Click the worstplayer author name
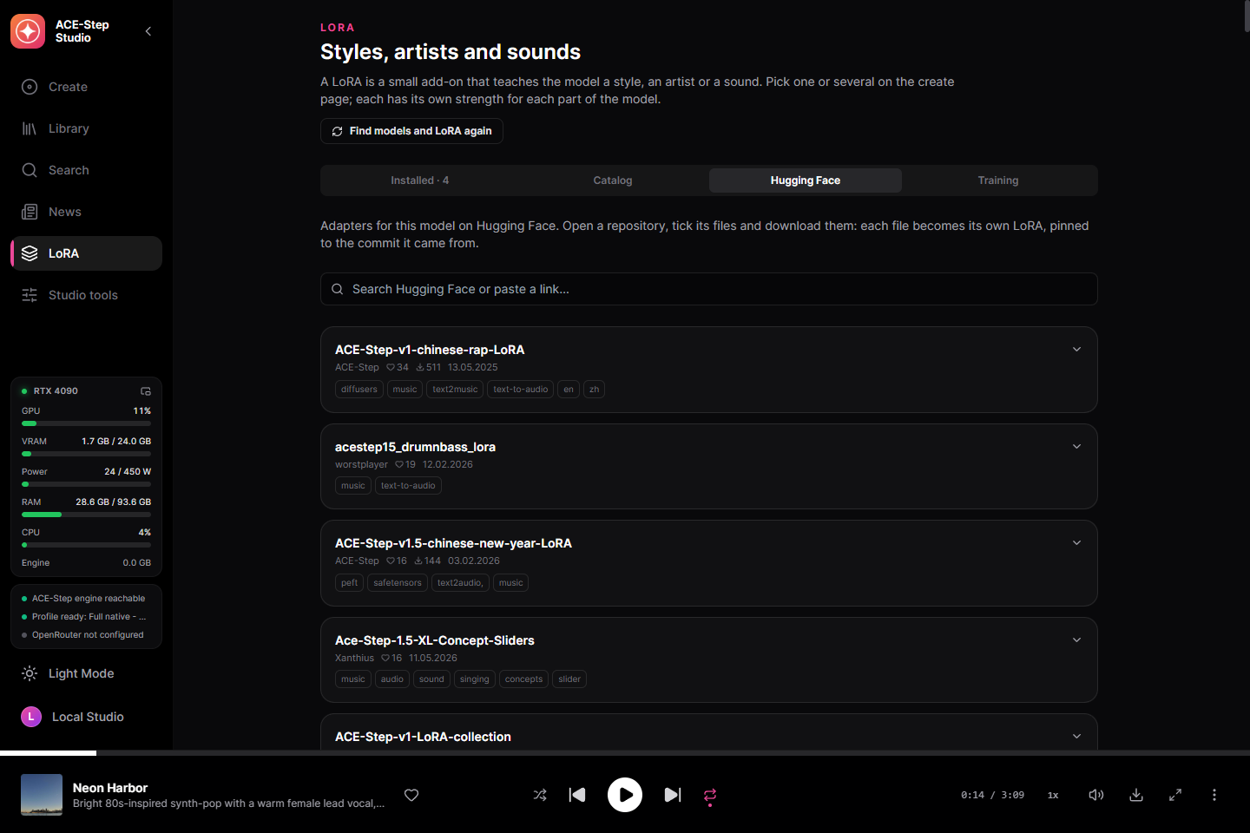Image resolution: width=1250 pixels, height=833 pixels. 361,464
